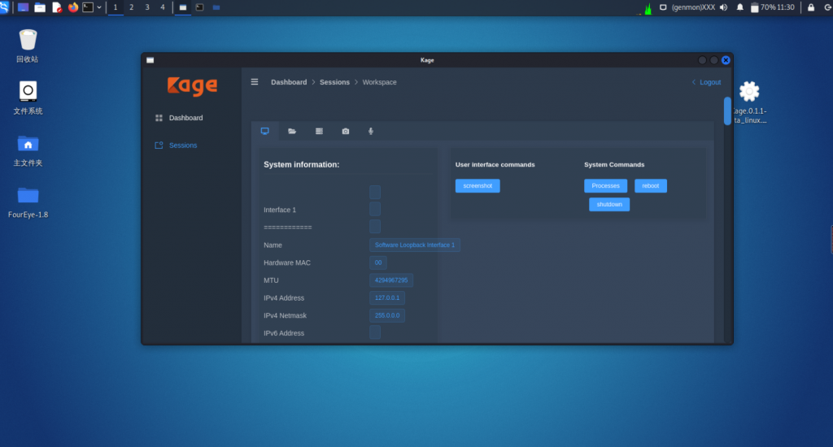Viewport: 833px width, 447px height.
Task: Select the Kage window taskbar button
Action: click(x=183, y=7)
